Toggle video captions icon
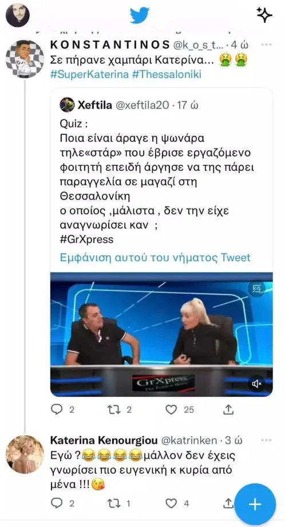 click(256, 288)
